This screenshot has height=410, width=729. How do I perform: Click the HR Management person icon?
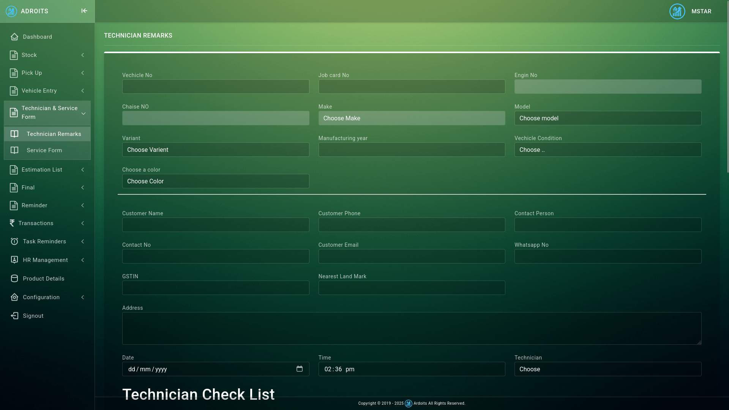[x=14, y=260]
